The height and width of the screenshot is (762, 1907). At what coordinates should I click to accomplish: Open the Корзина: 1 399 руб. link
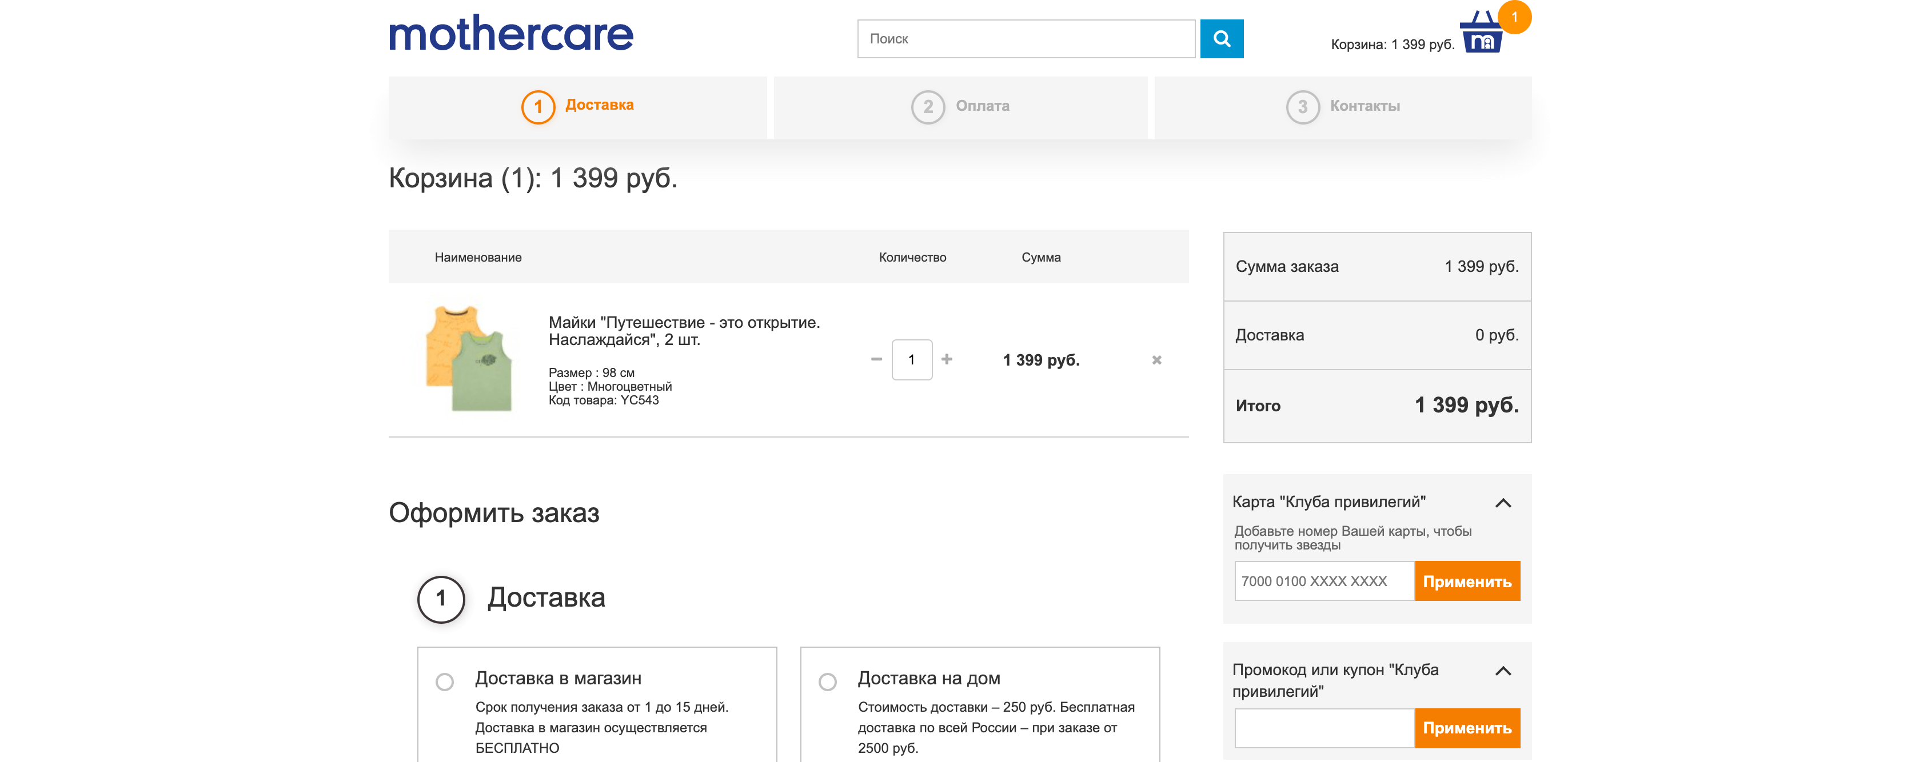pyautogui.click(x=1392, y=45)
